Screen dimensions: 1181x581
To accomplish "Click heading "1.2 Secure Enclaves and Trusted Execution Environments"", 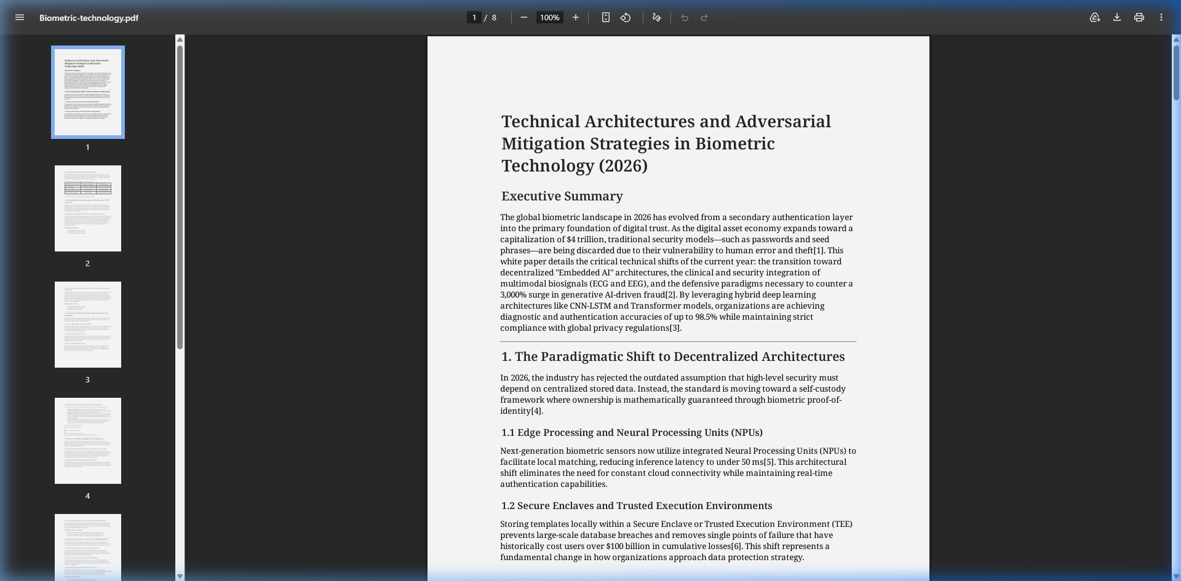I will coord(637,506).
